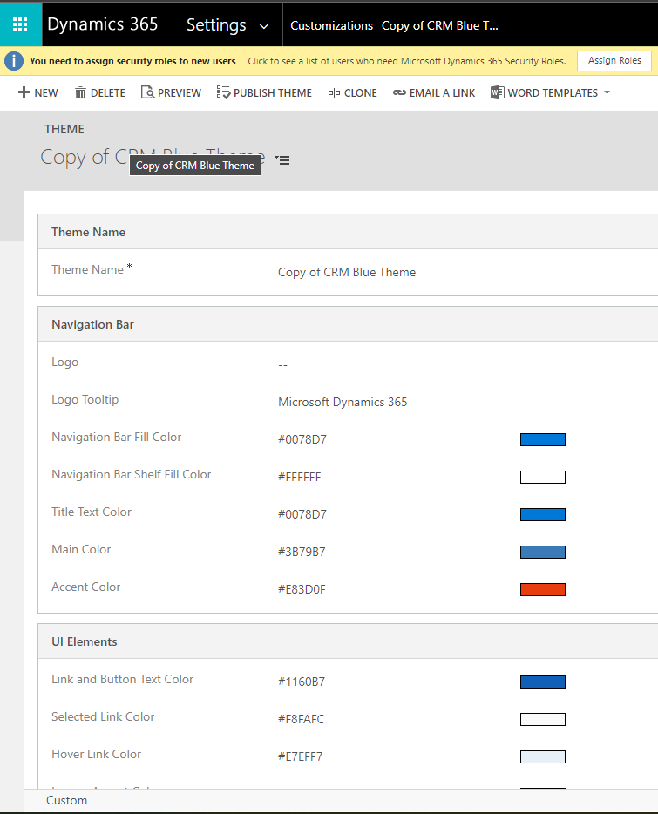Image resolution: width=658 pixels, height=814 pixels.
Task: Click DELETE command label
Action: pos(108,93)
